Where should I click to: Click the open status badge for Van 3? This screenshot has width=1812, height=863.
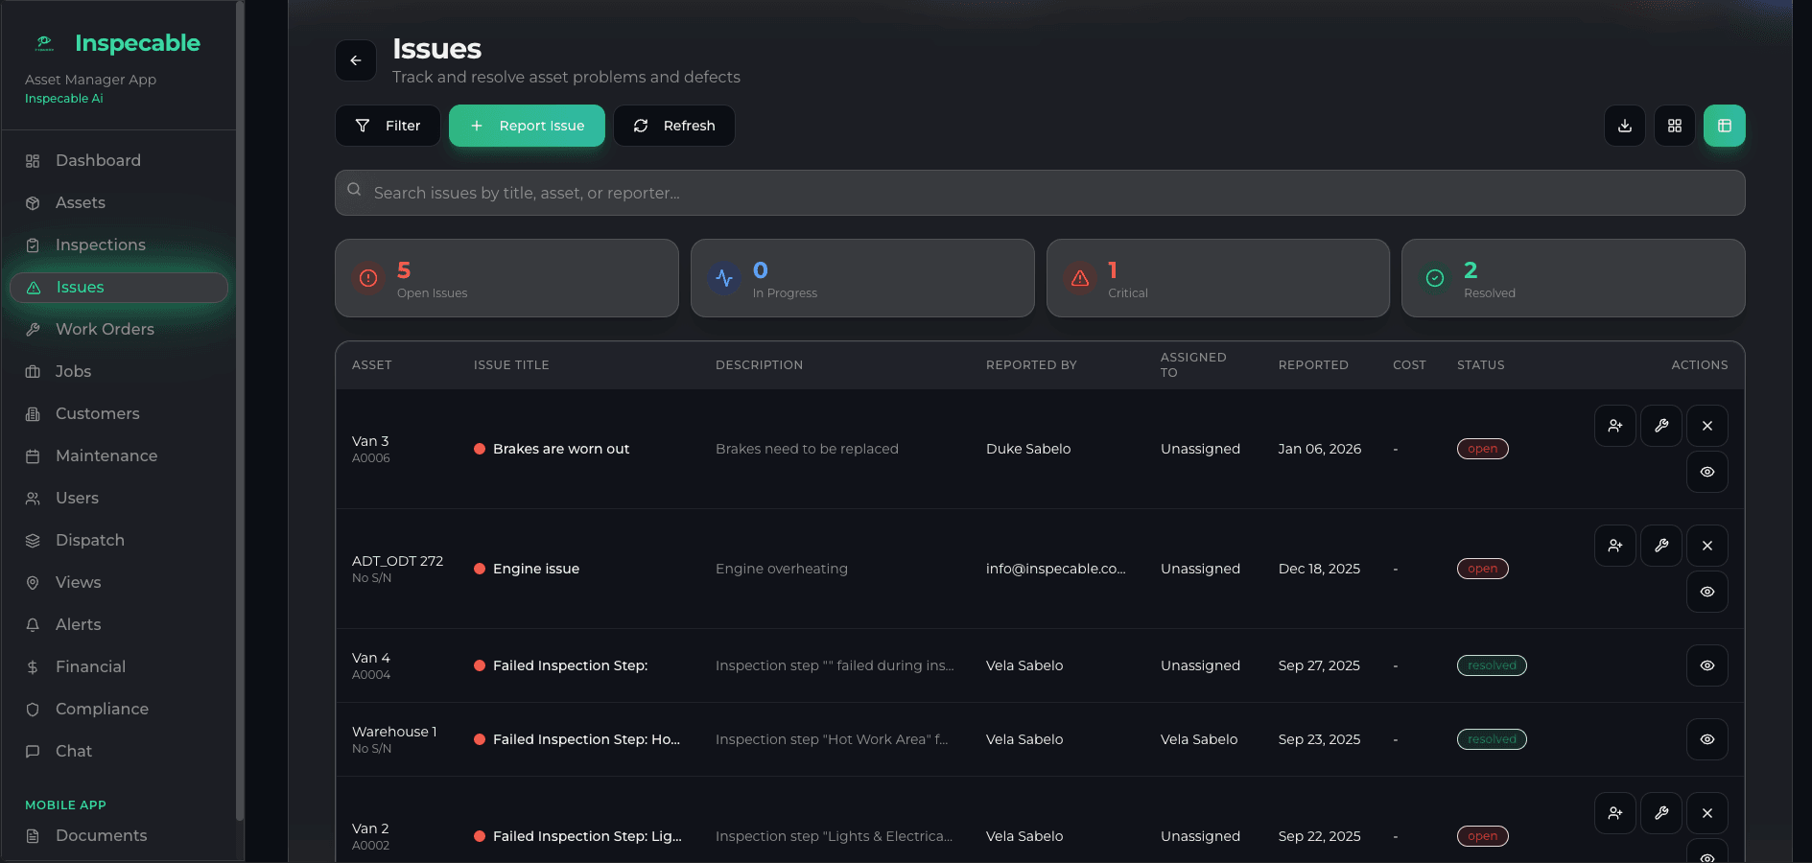pos(1483,449)
